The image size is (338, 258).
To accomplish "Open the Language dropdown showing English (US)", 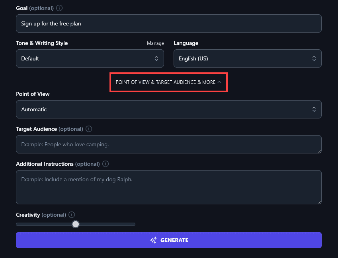I will (247, 58).
